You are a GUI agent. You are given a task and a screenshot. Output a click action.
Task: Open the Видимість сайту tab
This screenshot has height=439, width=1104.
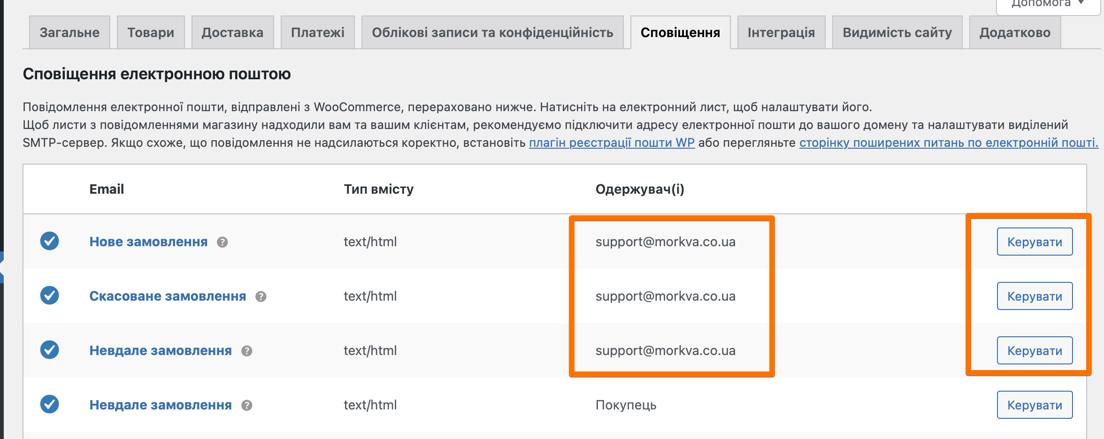pos(897,32)
